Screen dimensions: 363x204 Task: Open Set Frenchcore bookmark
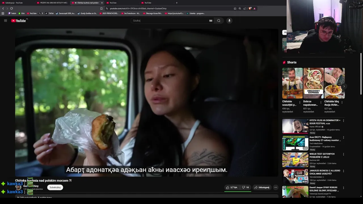[x=130, y=13]
